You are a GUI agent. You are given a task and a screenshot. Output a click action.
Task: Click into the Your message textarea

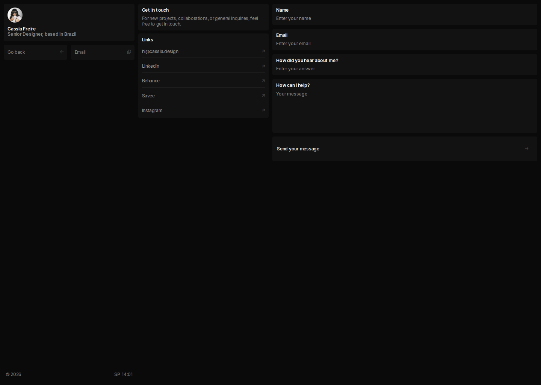pyautogui.click(x=404, y=109)
